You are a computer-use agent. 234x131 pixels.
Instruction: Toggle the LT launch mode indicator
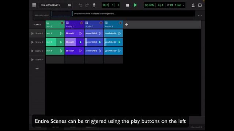pyautogui.click(x=170, y=5)
